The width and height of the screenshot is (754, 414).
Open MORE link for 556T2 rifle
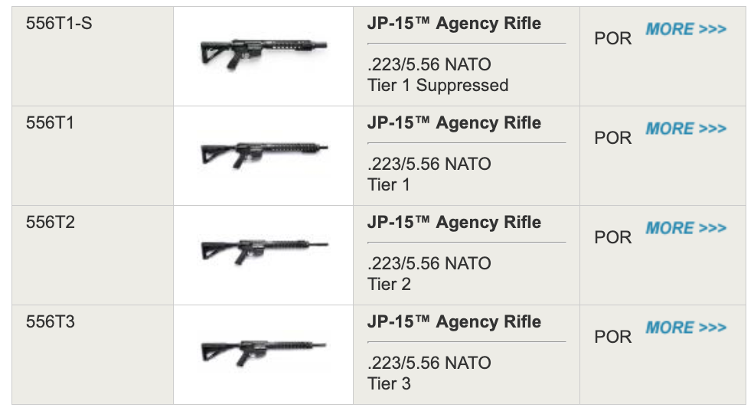tap(686, 228)
